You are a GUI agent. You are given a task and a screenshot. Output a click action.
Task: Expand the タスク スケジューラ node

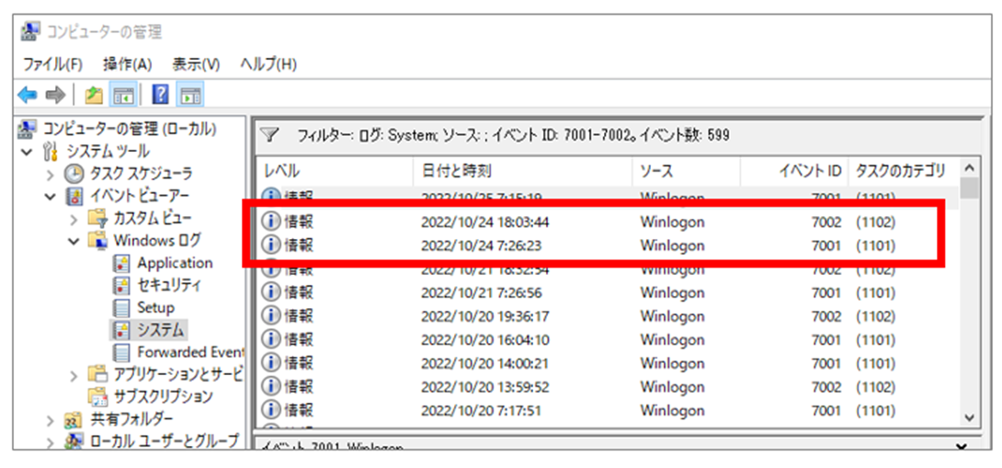coord(51,174)
